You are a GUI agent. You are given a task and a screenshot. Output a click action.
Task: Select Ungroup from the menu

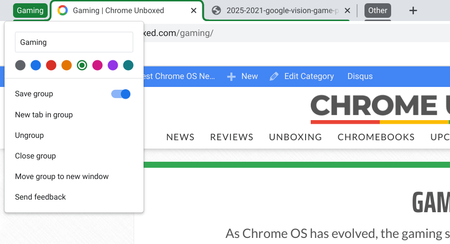(74, 135)
